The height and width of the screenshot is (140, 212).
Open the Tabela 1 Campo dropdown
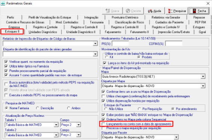(79, 125)
